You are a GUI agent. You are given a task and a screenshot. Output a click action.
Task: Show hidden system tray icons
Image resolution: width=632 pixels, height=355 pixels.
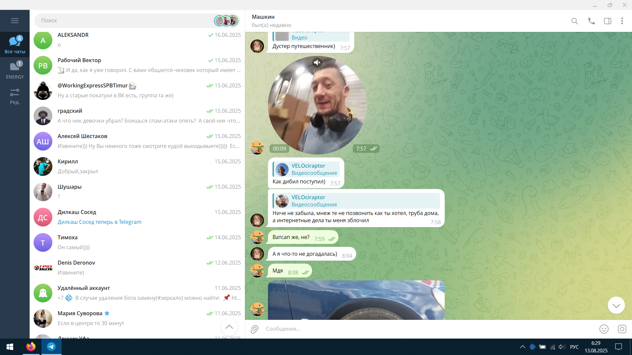coord(522,347)
